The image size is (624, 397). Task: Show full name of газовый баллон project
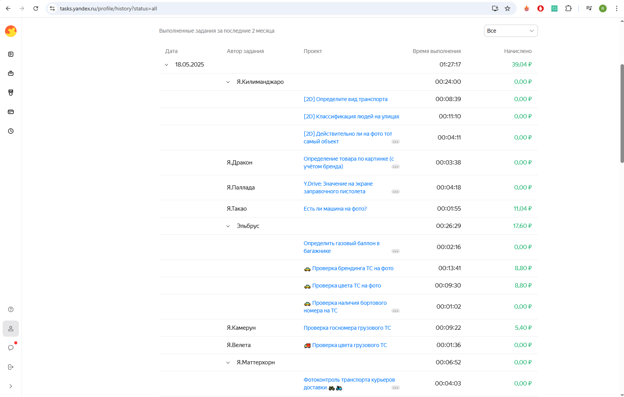[x=396, y=251]
